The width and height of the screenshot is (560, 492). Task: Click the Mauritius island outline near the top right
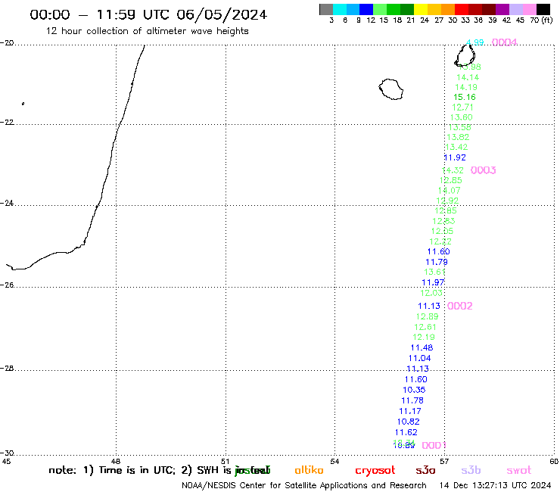pos(465,55)
